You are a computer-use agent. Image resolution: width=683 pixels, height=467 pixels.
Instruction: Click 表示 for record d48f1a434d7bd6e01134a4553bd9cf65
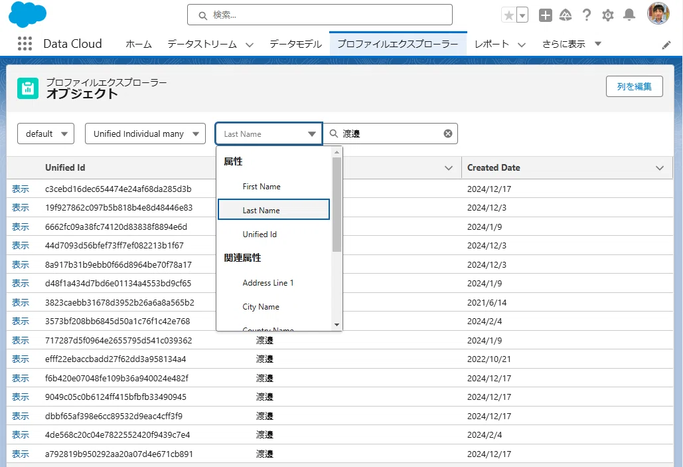21,284
